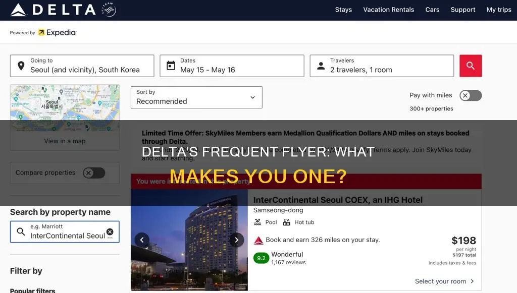Select the location pin icon in Going to field
Screen dimensions: 517x293
point(21,66)
